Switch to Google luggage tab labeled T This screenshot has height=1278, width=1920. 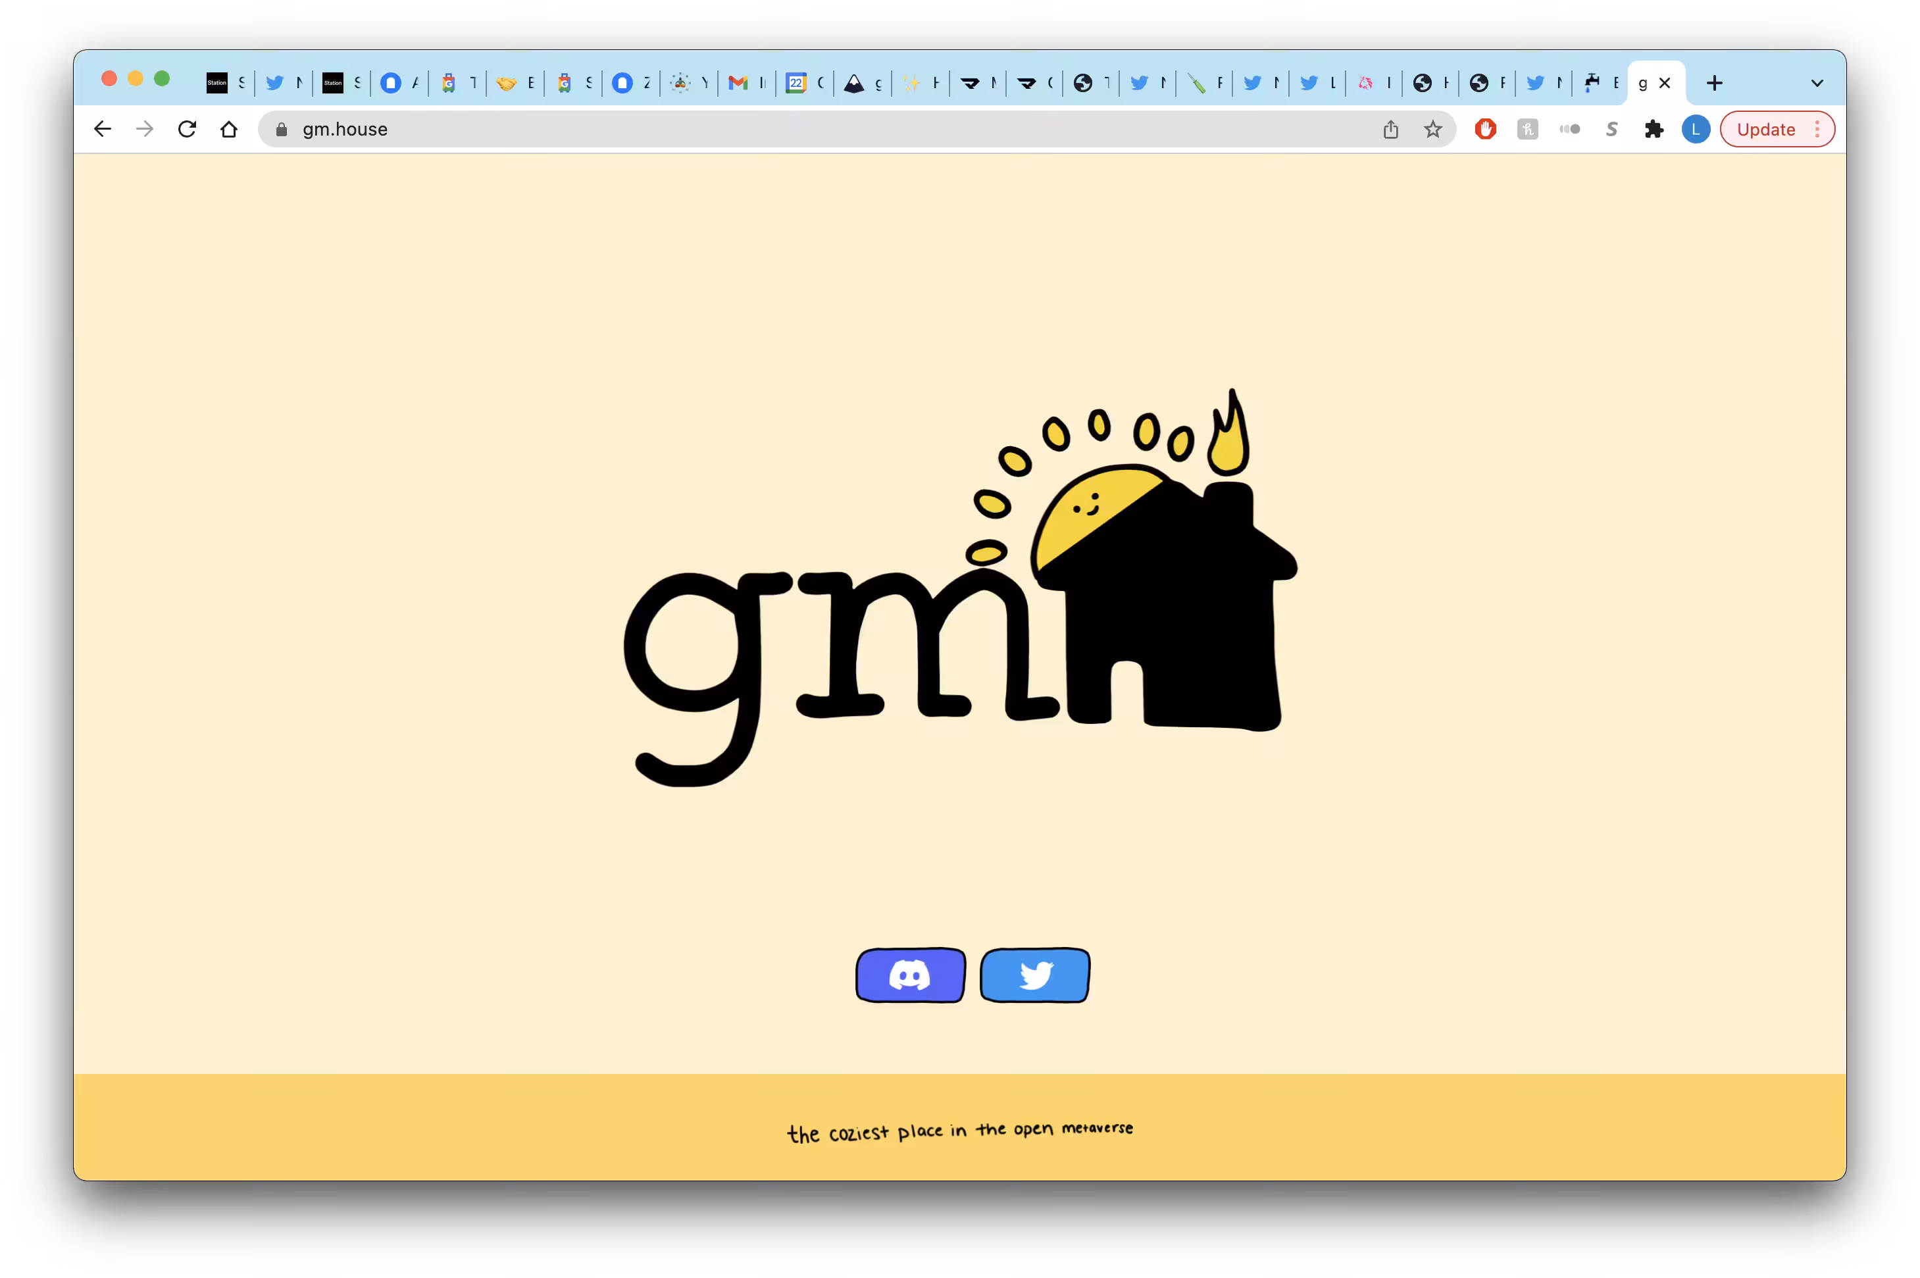point(457,82)
